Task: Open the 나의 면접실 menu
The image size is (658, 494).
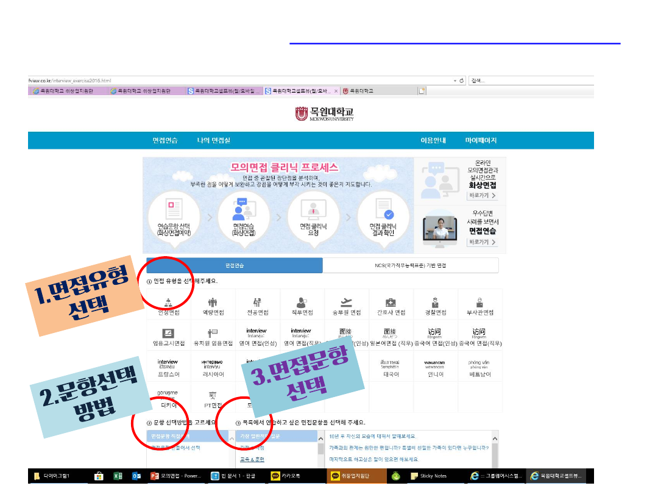Action: pos(213,140)
